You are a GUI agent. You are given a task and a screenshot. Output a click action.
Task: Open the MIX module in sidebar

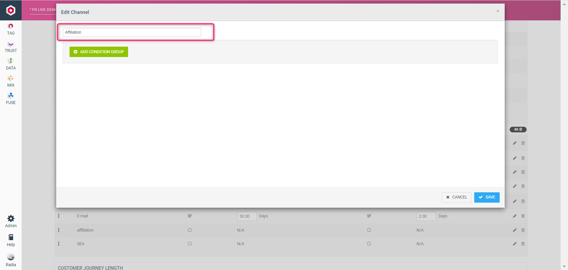(11, 81)
